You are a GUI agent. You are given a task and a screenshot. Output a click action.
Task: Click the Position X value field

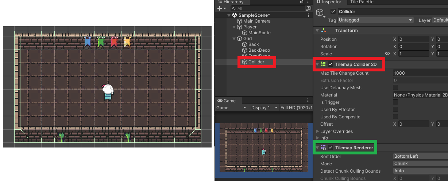click(x=413, y=39)
